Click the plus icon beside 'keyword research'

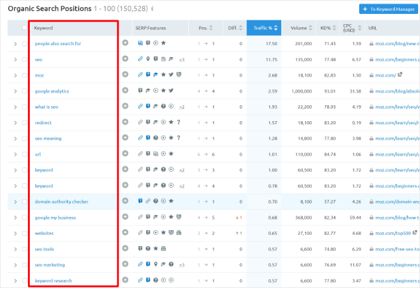(125, 280)
